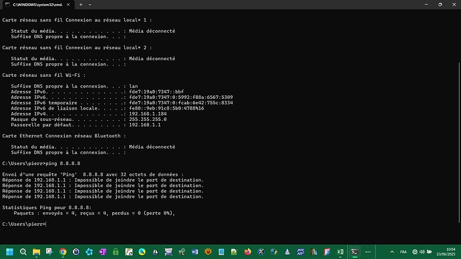
Task: Switch to Google Chrome in taskbar
Action: pyautogui.click(x=63, y=252)
